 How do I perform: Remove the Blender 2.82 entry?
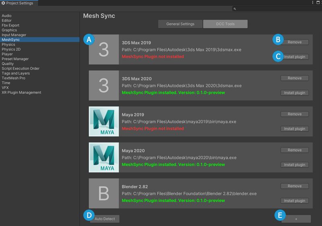[x=295, y=186]
